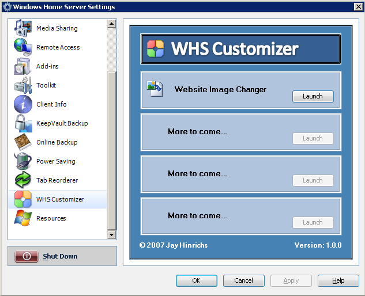
Task: Go to the Toolkit section
Action: 46,85
